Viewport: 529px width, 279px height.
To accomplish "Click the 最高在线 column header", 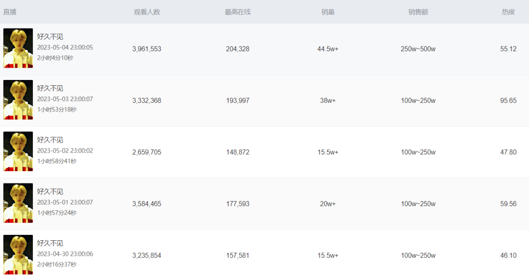I will pyautogui.click(x=238, y=12).
